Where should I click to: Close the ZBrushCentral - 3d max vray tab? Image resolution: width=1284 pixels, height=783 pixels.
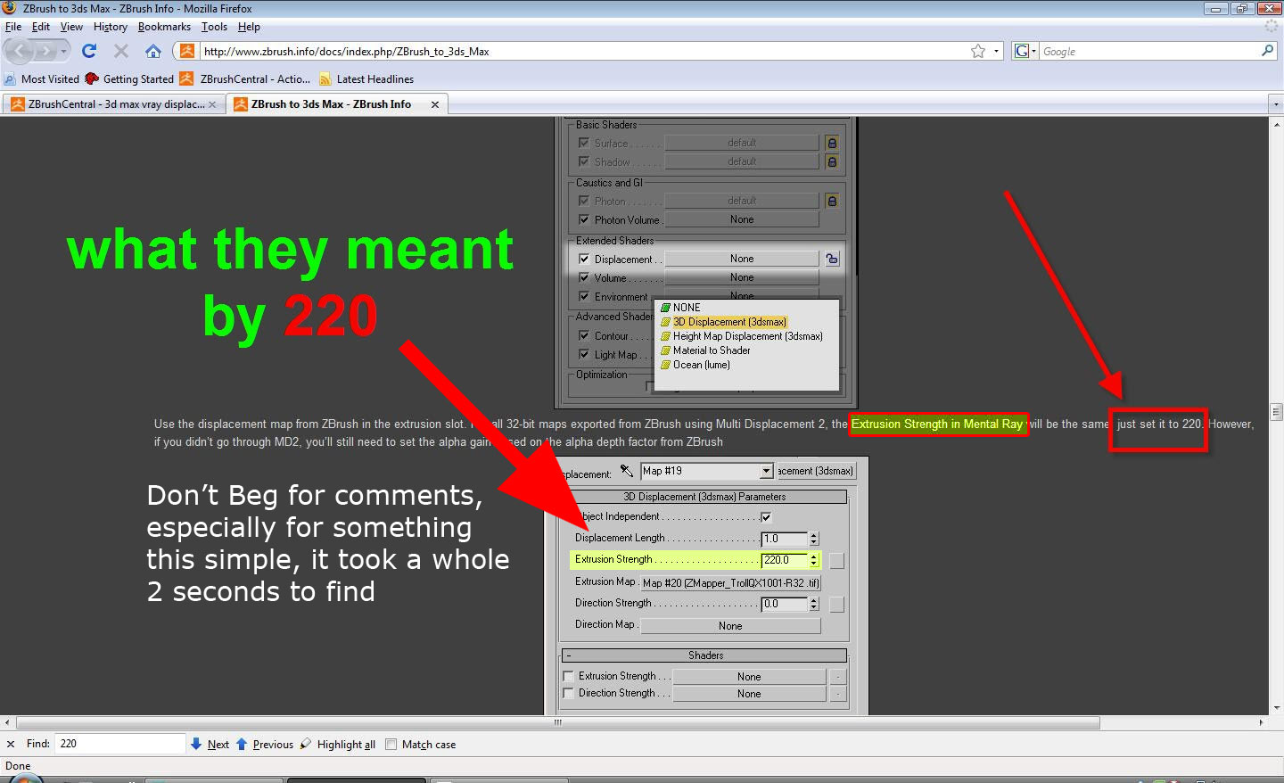[212, 104]
